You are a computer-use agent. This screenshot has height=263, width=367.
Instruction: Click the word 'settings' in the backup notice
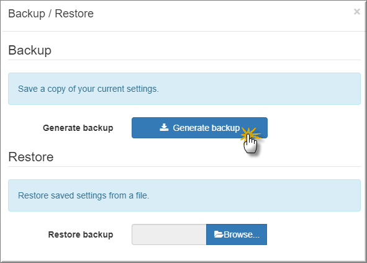tap(143, 89)
